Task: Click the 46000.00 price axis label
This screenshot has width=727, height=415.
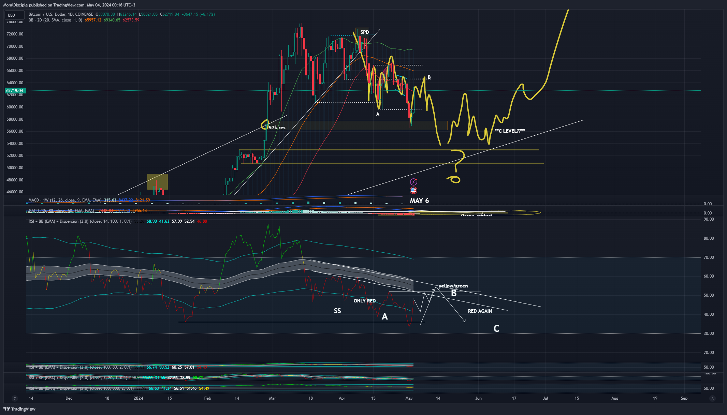Action: click(15, 192)
